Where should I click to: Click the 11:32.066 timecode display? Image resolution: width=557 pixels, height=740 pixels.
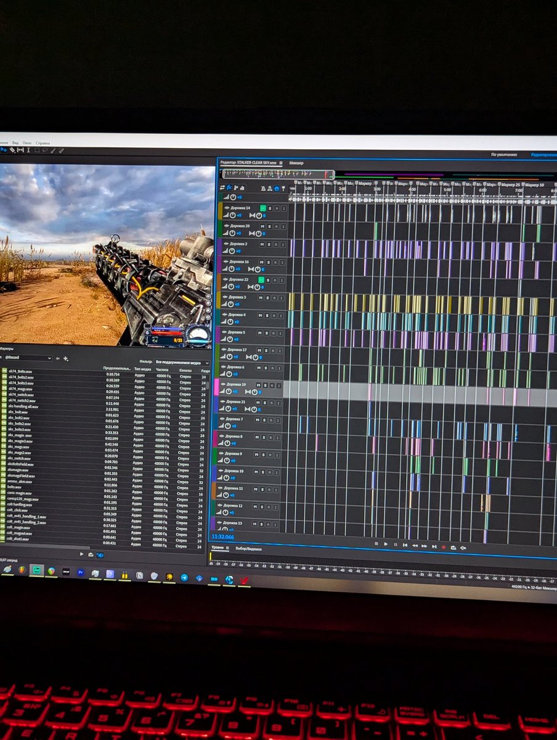222,536
